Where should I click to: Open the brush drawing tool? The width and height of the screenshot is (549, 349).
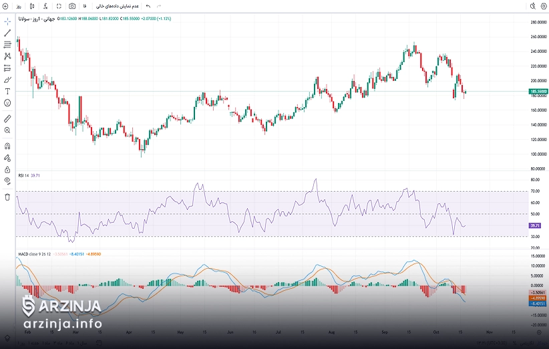(x=7, y=80)
